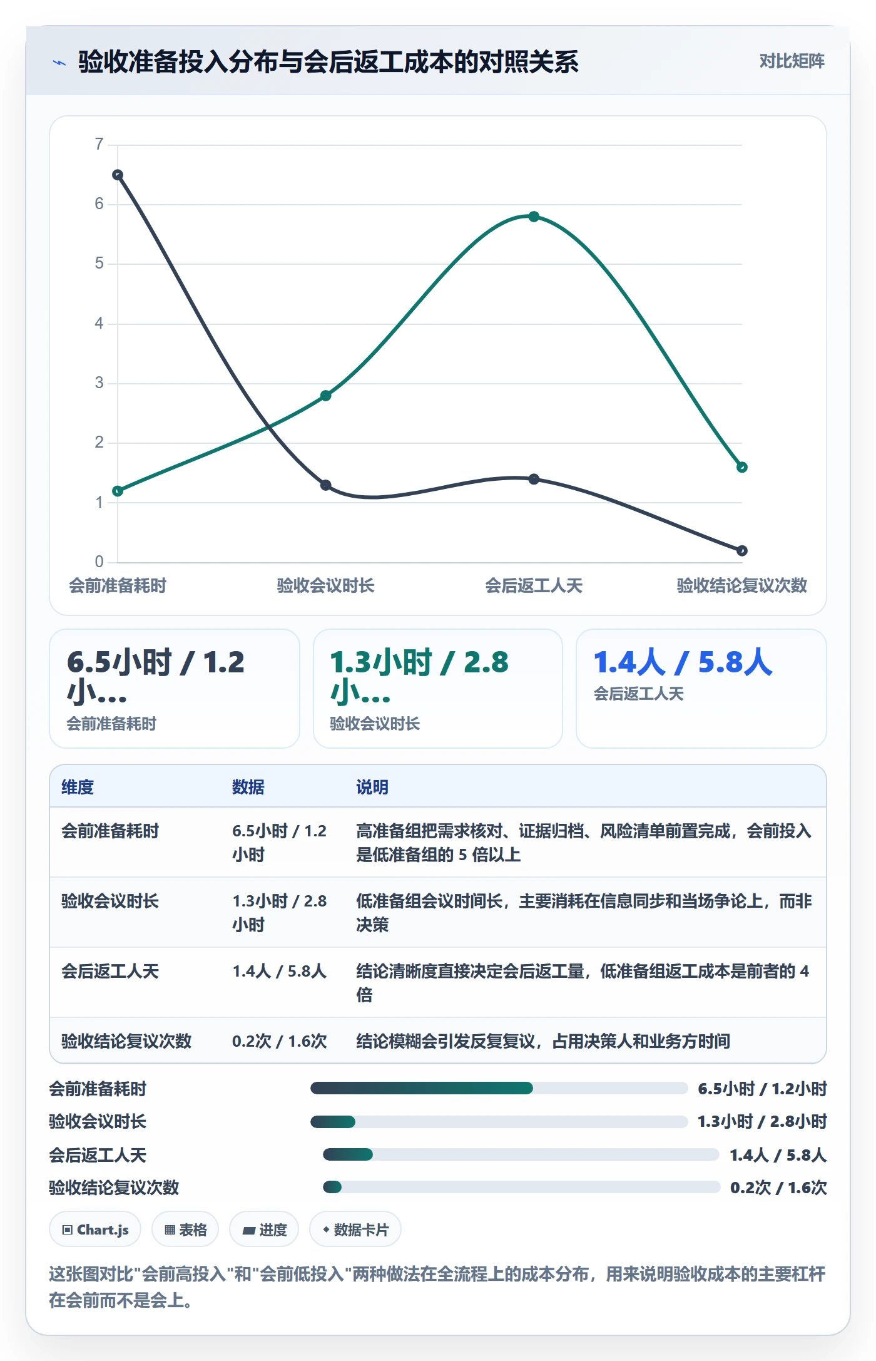Click the green line point at 验收结论复议次数
This screenshot has height=1361, width=876.
click(x=742, y=467)
